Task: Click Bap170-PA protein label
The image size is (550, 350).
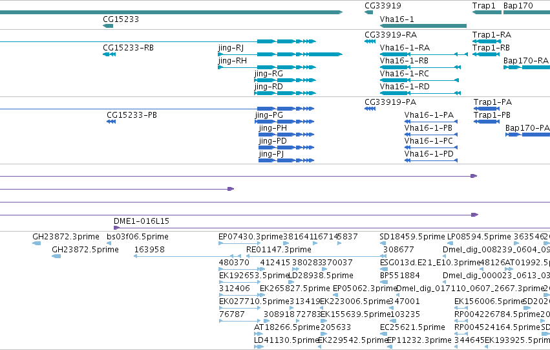Action: [527, 128]
